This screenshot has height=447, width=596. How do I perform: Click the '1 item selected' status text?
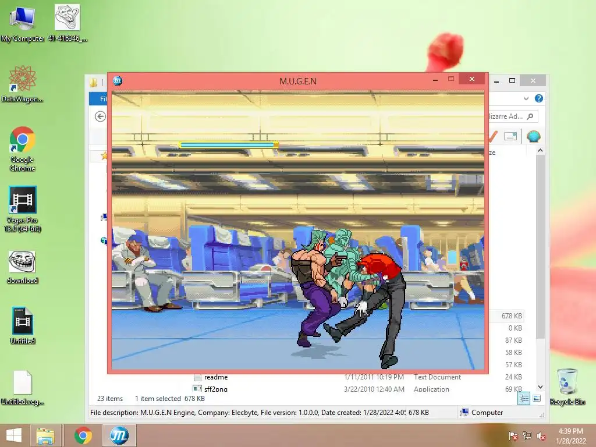pos(158,398)
